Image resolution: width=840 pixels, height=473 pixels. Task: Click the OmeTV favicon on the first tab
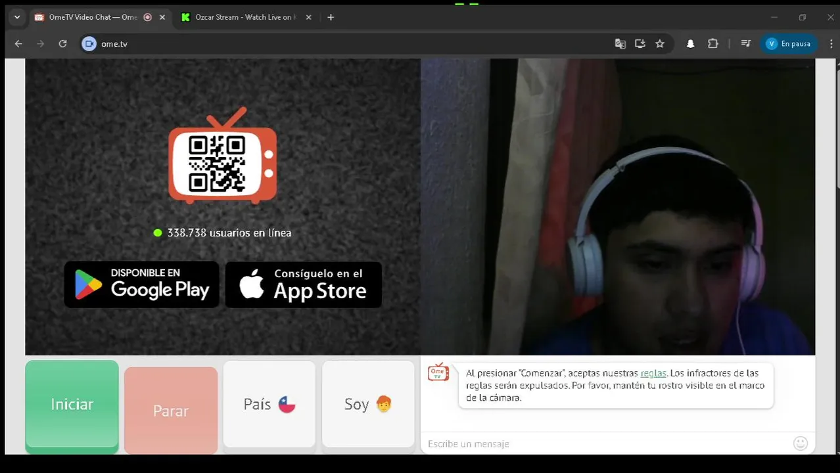tap(39, 17)
